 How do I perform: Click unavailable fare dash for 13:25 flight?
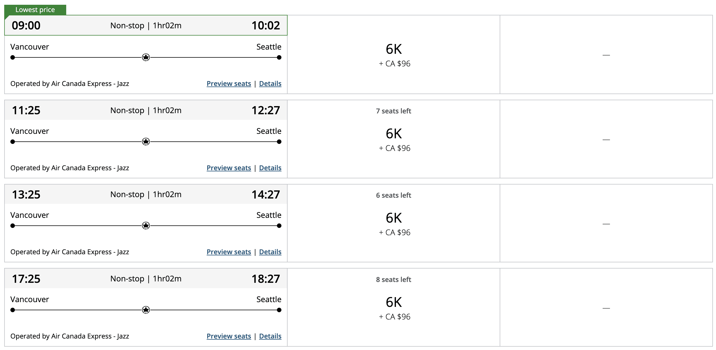[606, 224]
